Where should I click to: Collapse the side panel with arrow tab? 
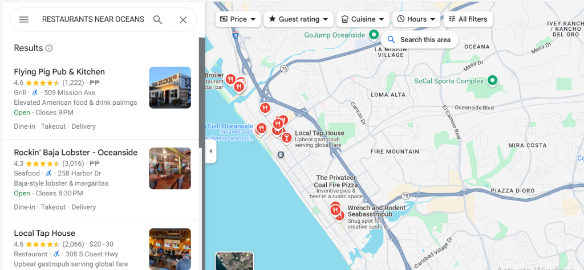pos(210,151)
